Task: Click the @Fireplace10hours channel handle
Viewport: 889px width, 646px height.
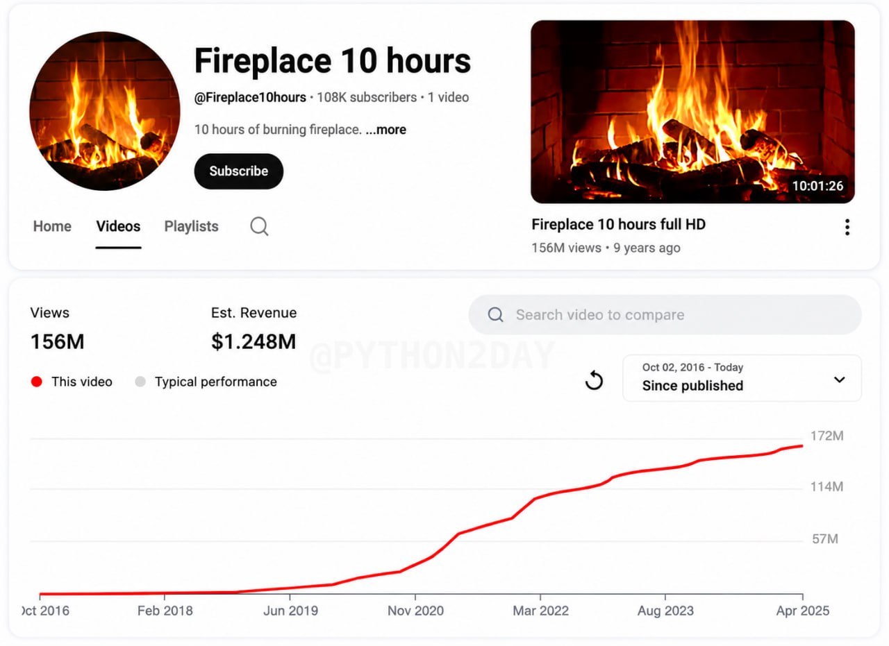Action: point(250,97)
